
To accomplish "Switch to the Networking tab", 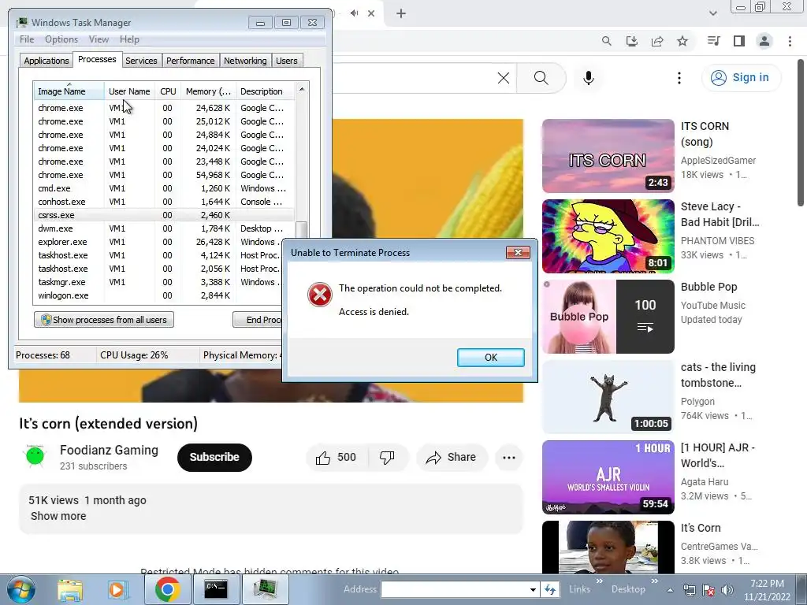I will 245,61.
